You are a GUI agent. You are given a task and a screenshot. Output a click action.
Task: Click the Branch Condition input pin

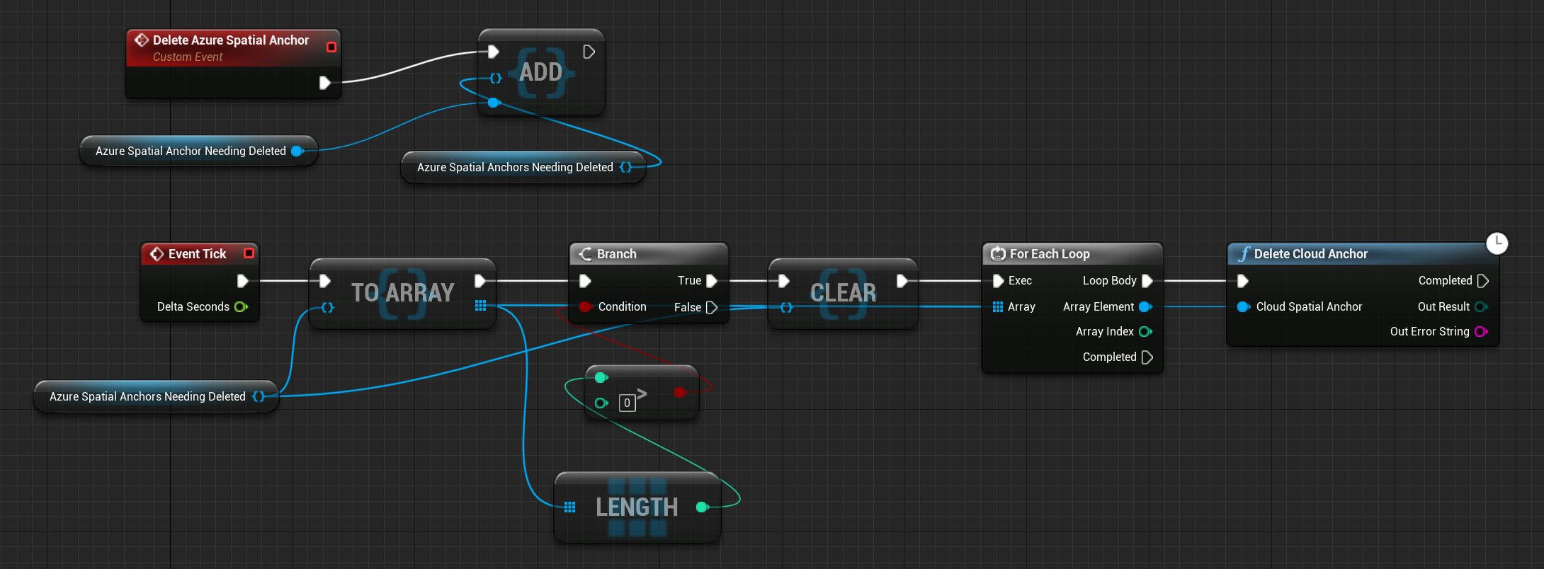pyautogui.click(x=585, y=306)
